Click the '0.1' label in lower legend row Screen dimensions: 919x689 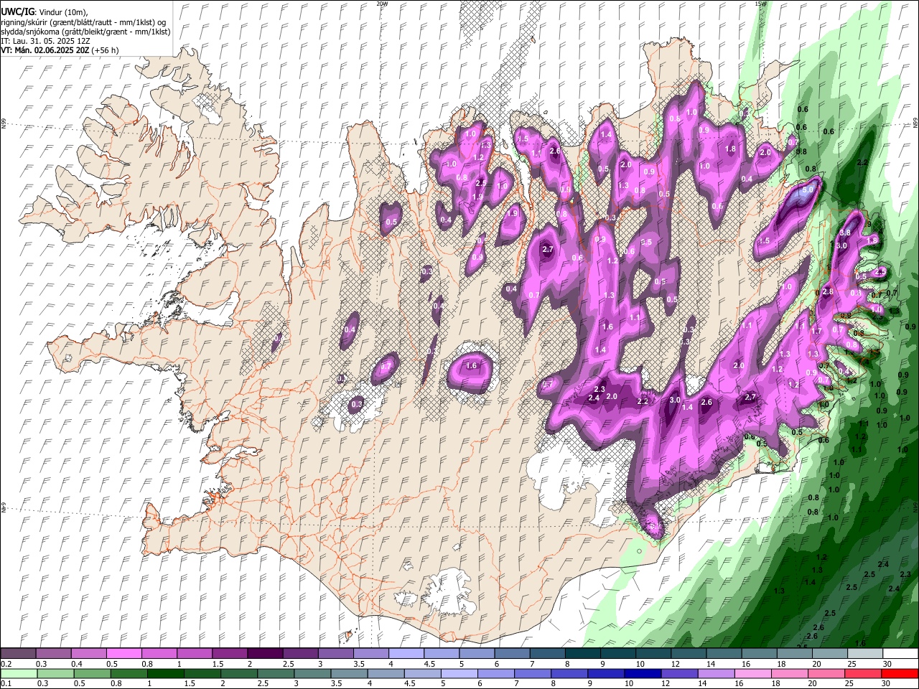[x=6, y=684]
